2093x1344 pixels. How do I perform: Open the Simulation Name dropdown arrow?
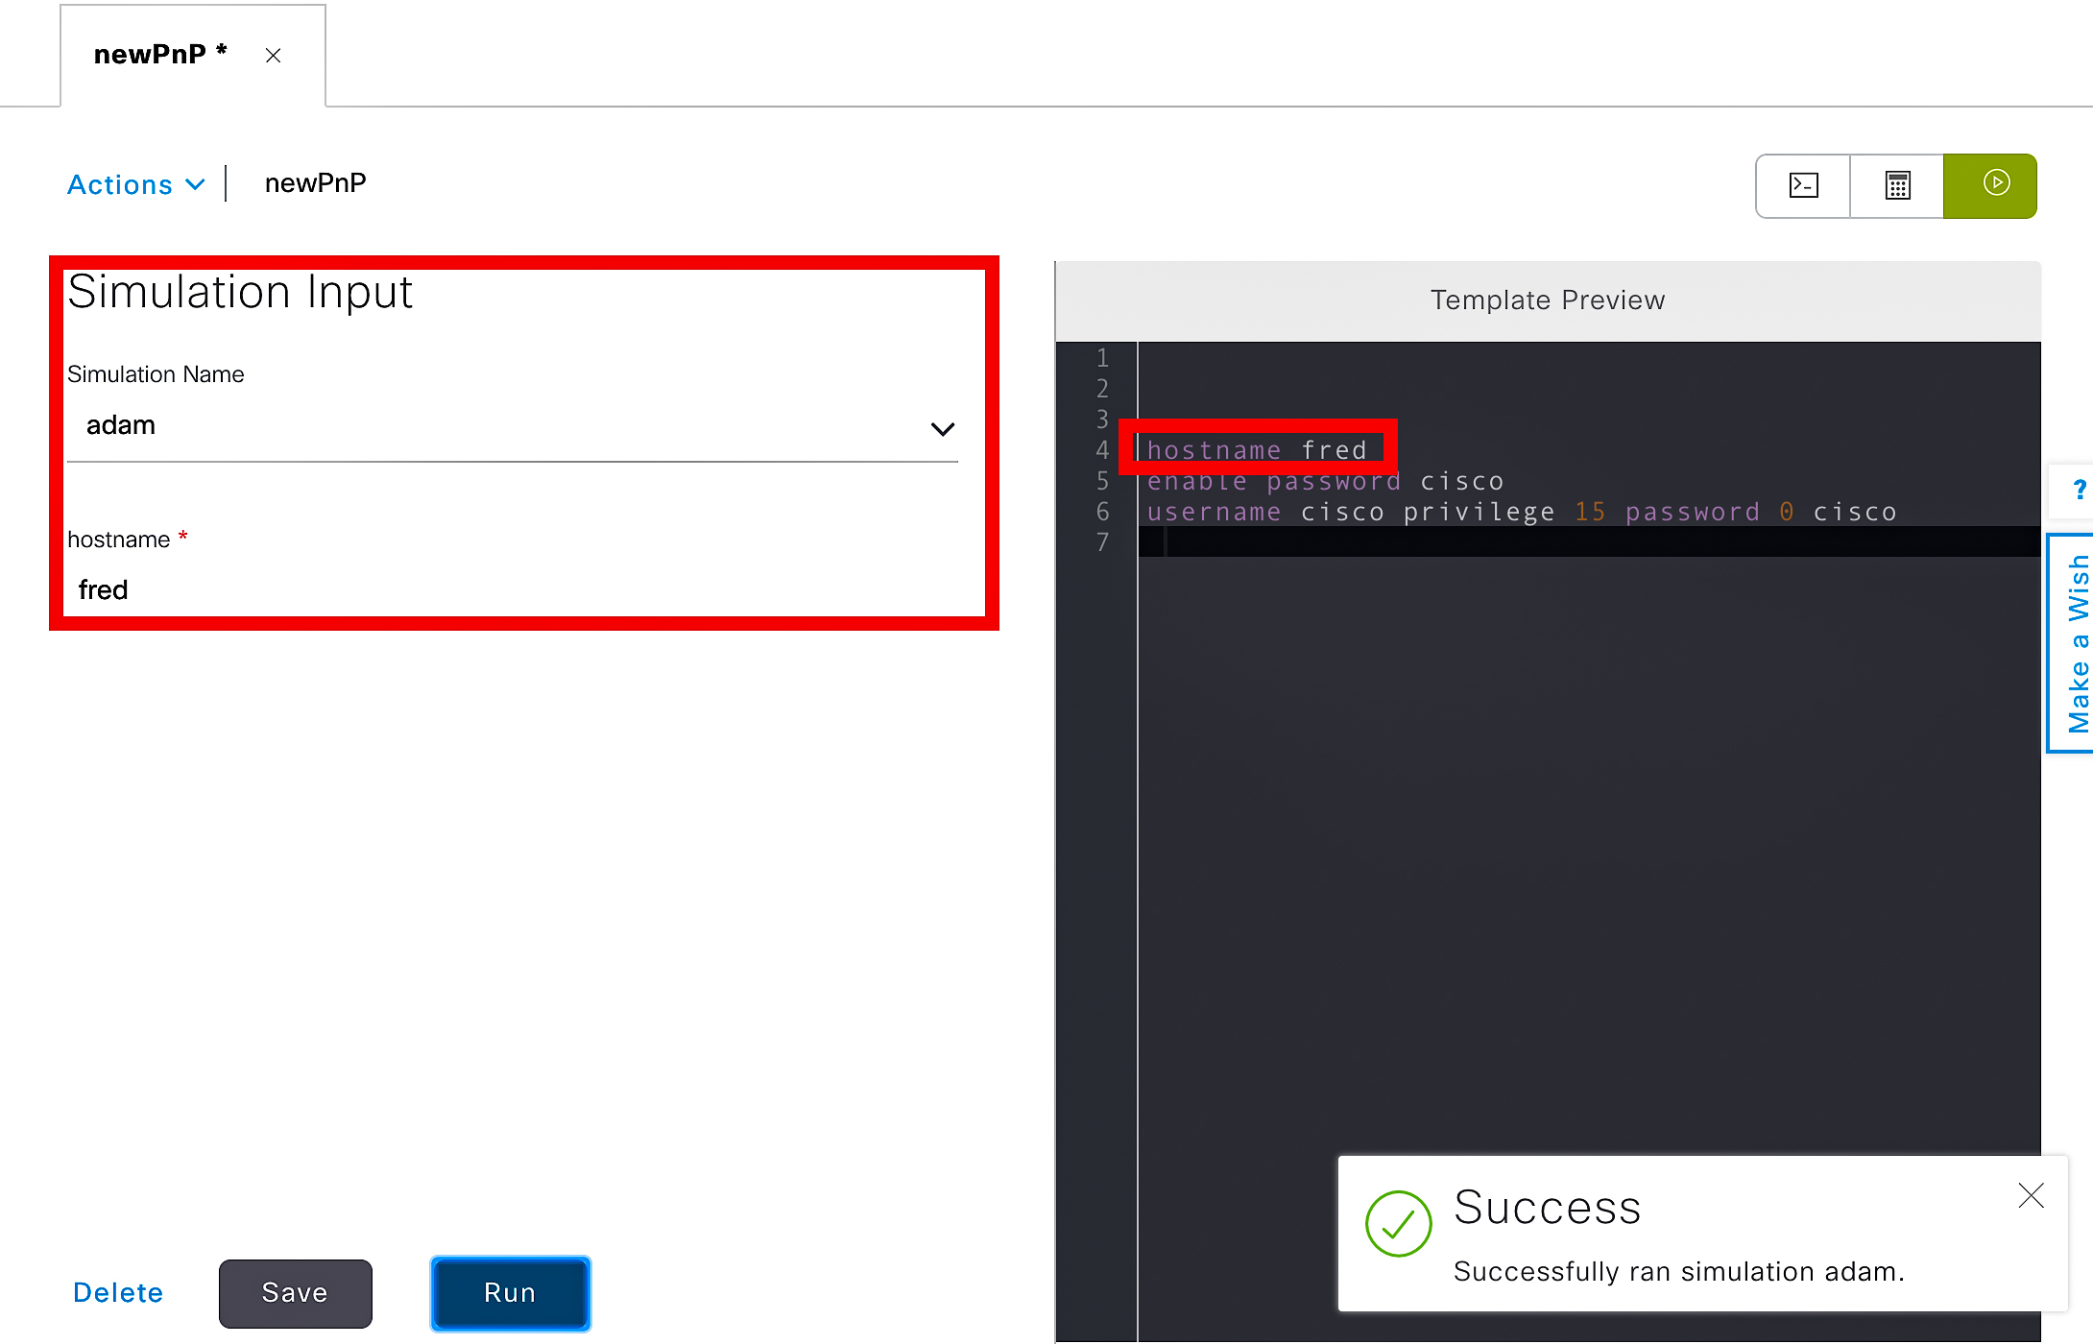pyautogui.click(x=942, y=428)
